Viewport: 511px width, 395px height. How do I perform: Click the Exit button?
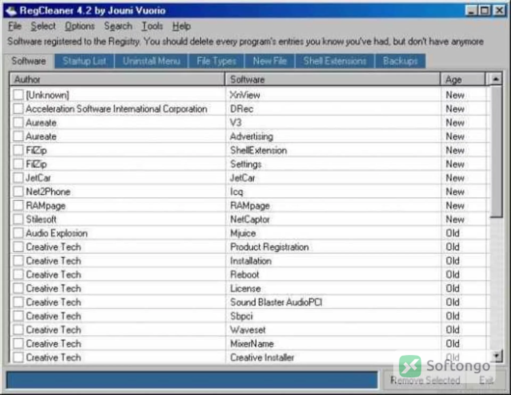click(x=486, y=380)
